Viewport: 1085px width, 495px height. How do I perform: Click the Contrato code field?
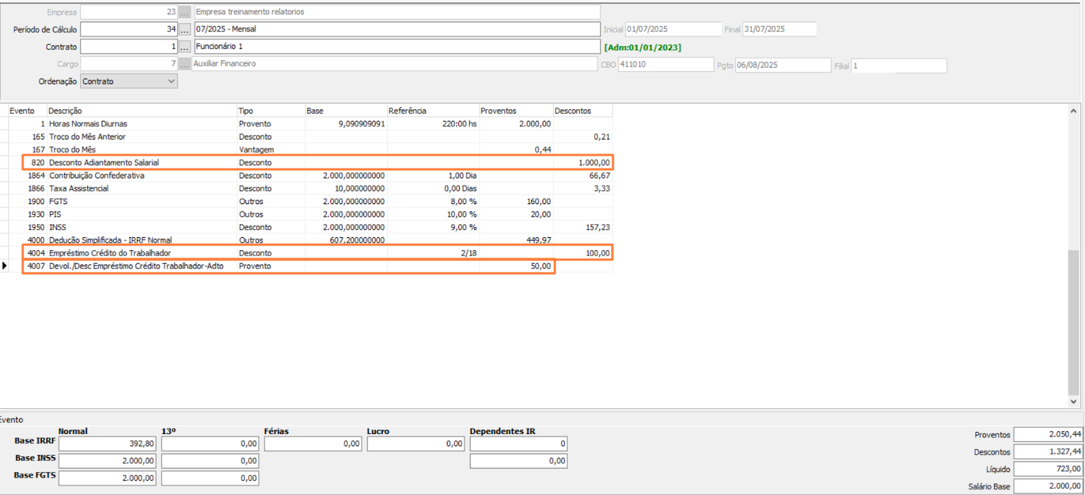(x=129, y=47)
